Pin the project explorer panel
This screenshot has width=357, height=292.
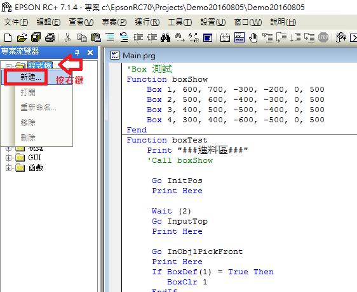click(x=77, y=53)
